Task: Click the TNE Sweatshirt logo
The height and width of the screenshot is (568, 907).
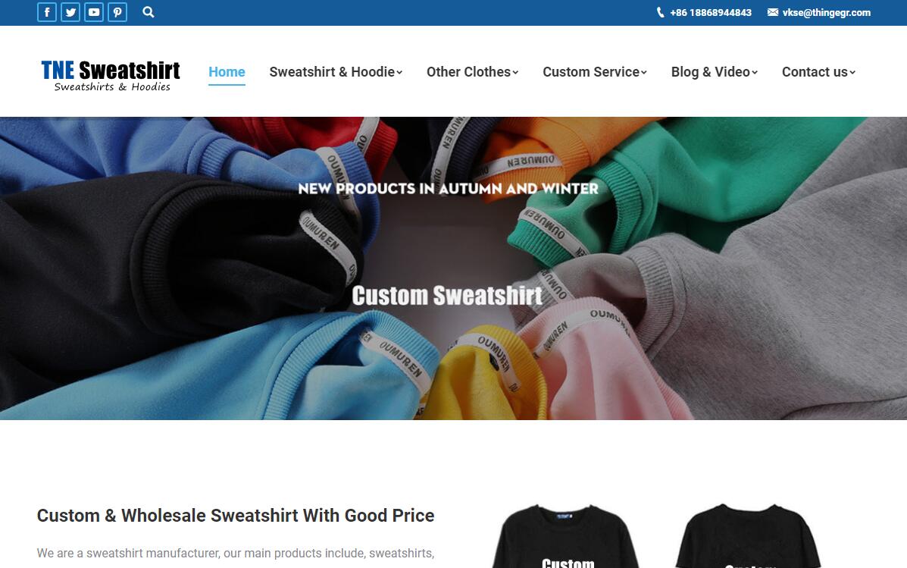Action: (x=111, y=75)
